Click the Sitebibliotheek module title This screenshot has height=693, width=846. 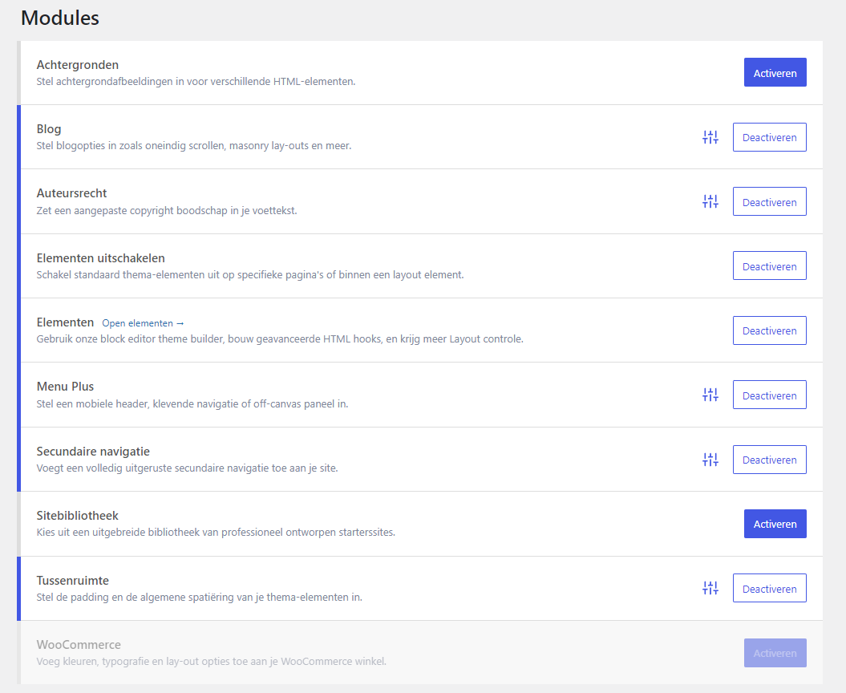coord(78,516)
